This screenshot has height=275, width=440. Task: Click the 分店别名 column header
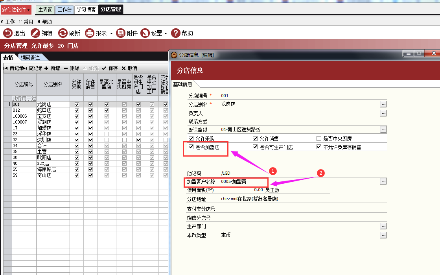pyautogui.click(x=53, y=84)
